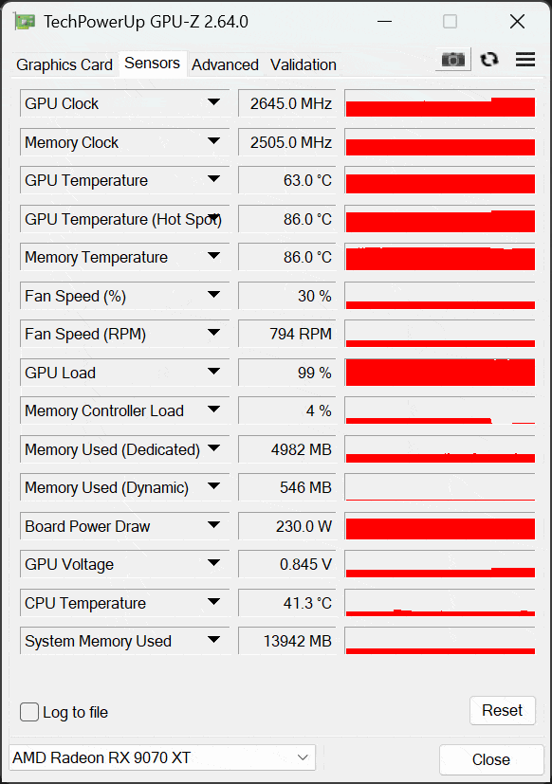Screen dimensions: 552x784
Task: Enable the Log to file checkbox
Action: pyautogui.click(x=29, y=712)
